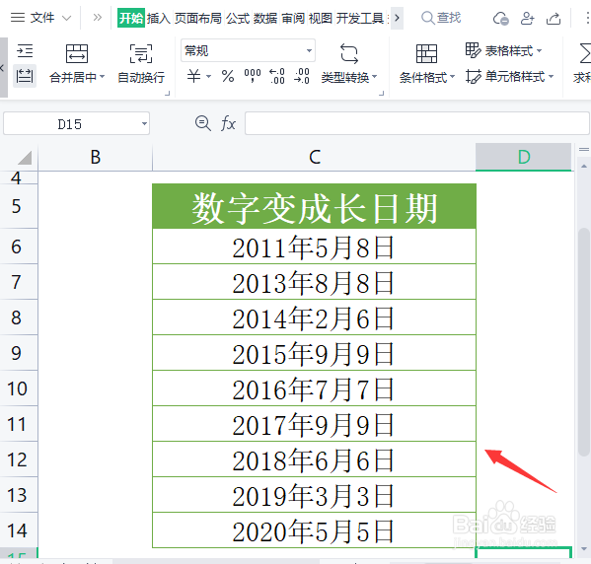The height and width of the screenshot is (564, 591).
Task: Select cell 2017年9月9日
Action: [315, 423]
